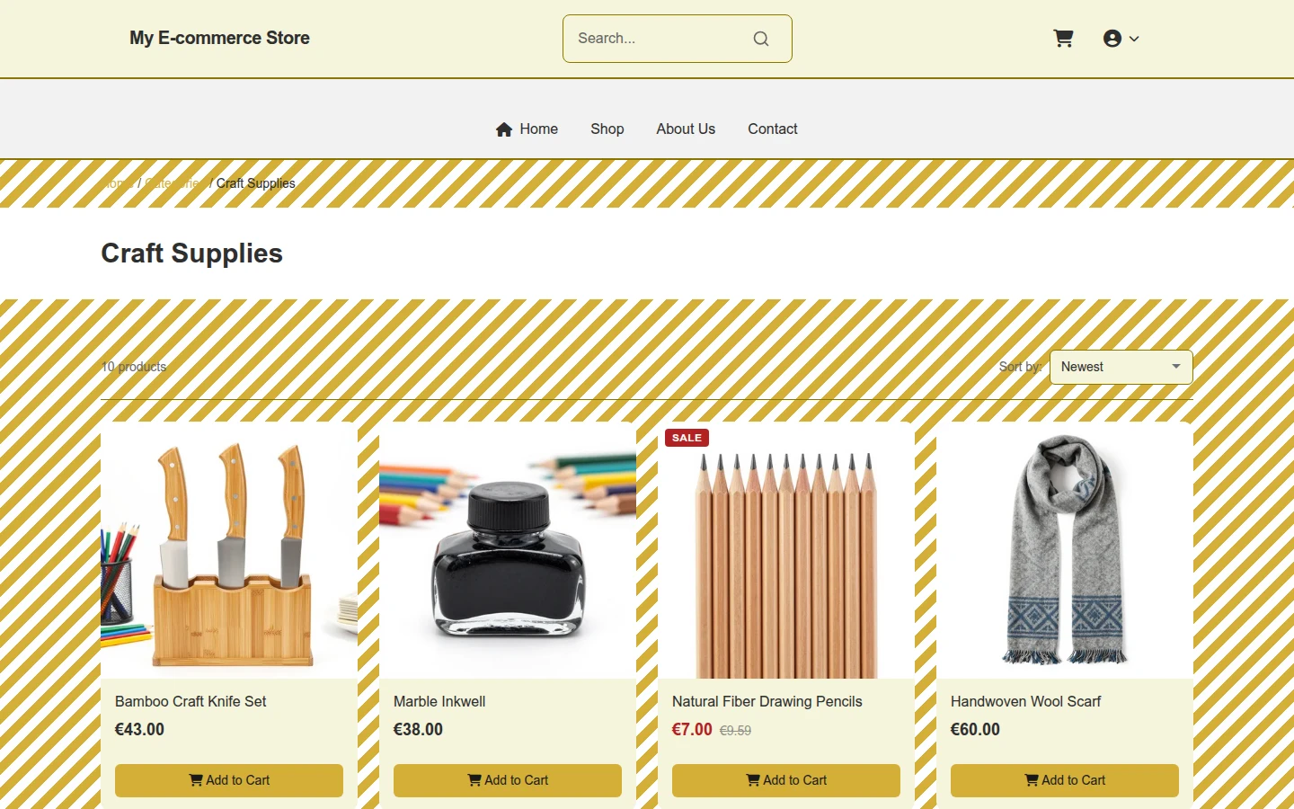
Task: Open the Sort by Newest dropdown
Action: coord(1121,367)
